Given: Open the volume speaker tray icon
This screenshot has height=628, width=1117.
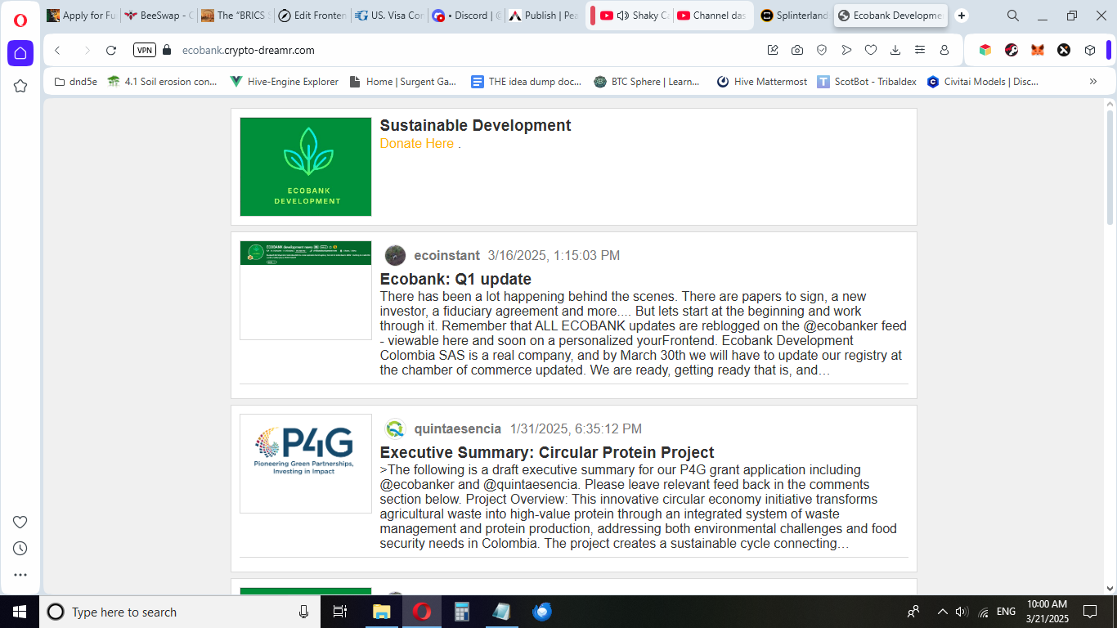Looking at the screenshot, I should pyautogui.click(x=962, y=612).
